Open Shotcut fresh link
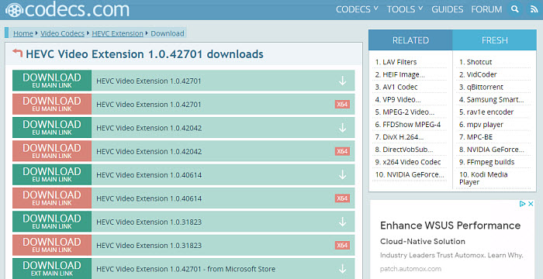543x279 pixels. (479, 62)
